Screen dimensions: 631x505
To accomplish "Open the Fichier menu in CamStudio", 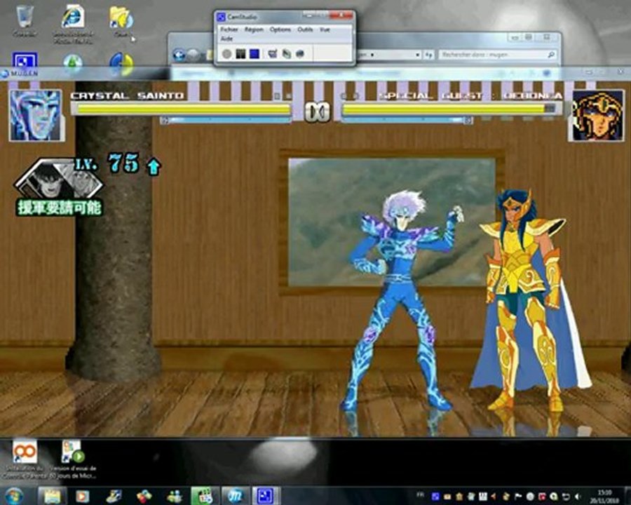I will [229, 29].
